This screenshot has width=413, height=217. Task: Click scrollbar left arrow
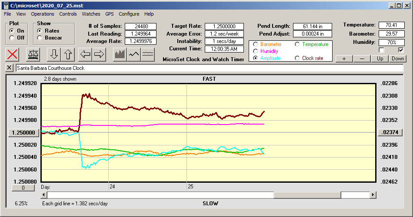pyautogui.click(x=44, y=195)
